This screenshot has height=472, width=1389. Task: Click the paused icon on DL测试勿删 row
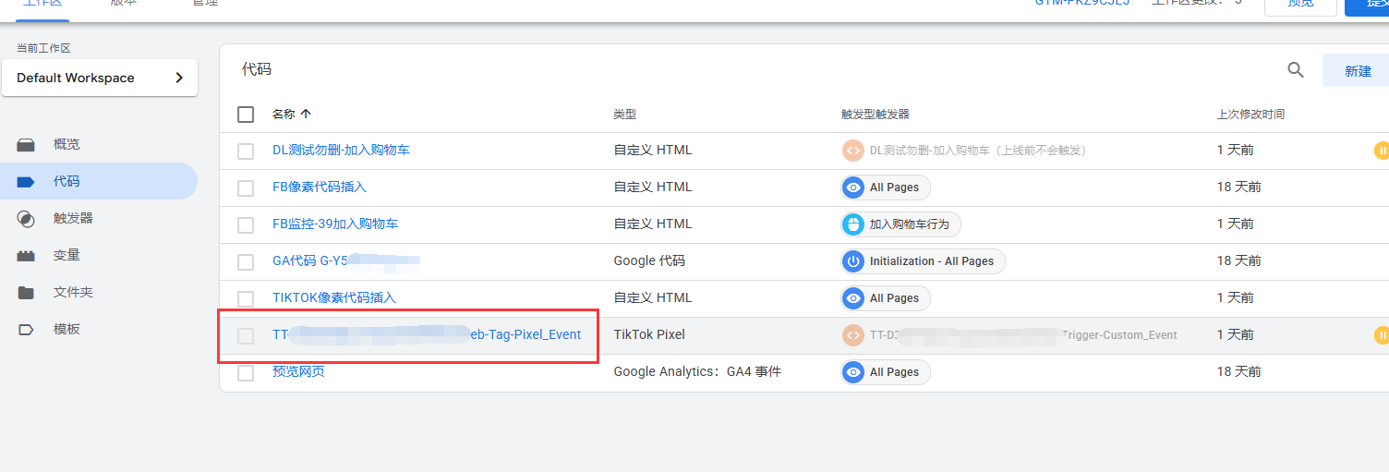1381,151
